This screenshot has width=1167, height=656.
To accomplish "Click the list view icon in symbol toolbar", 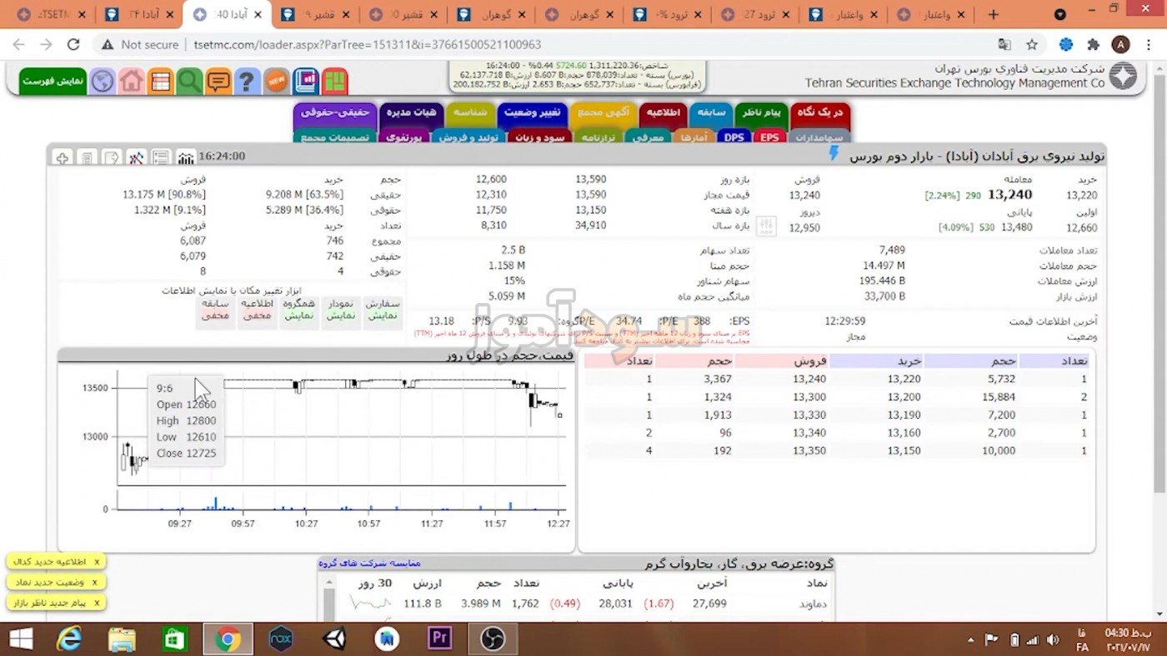I will [x=161, y=157].
